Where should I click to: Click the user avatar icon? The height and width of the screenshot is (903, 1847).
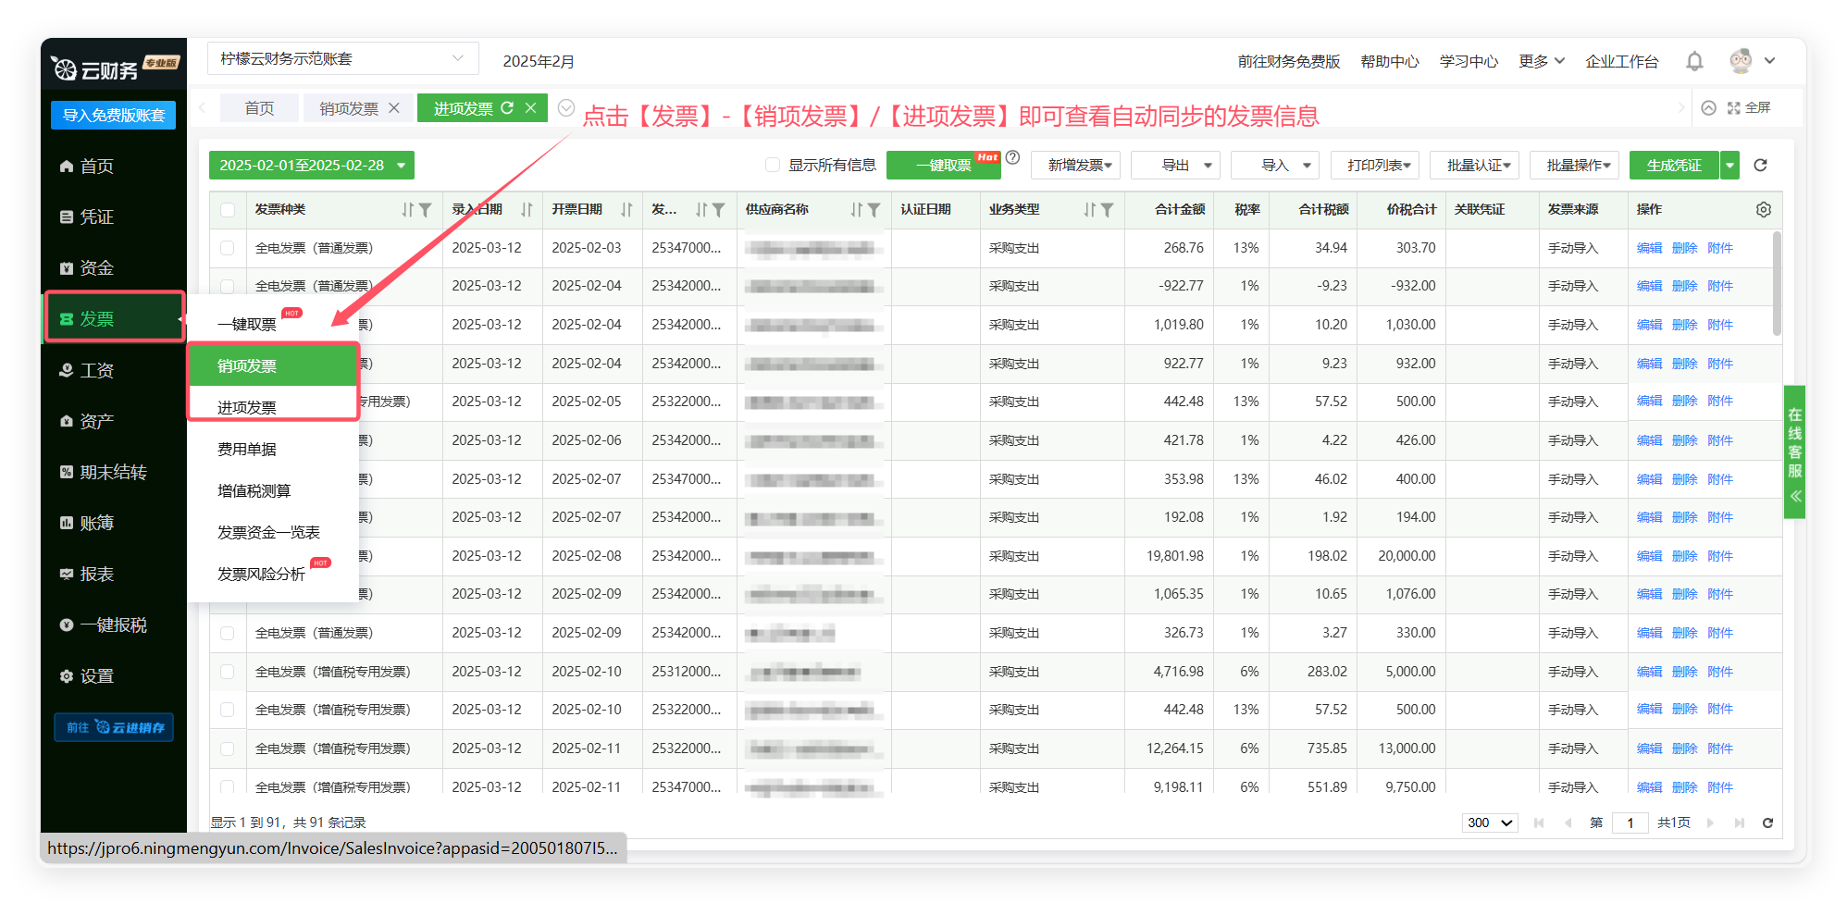(1741, 61)
